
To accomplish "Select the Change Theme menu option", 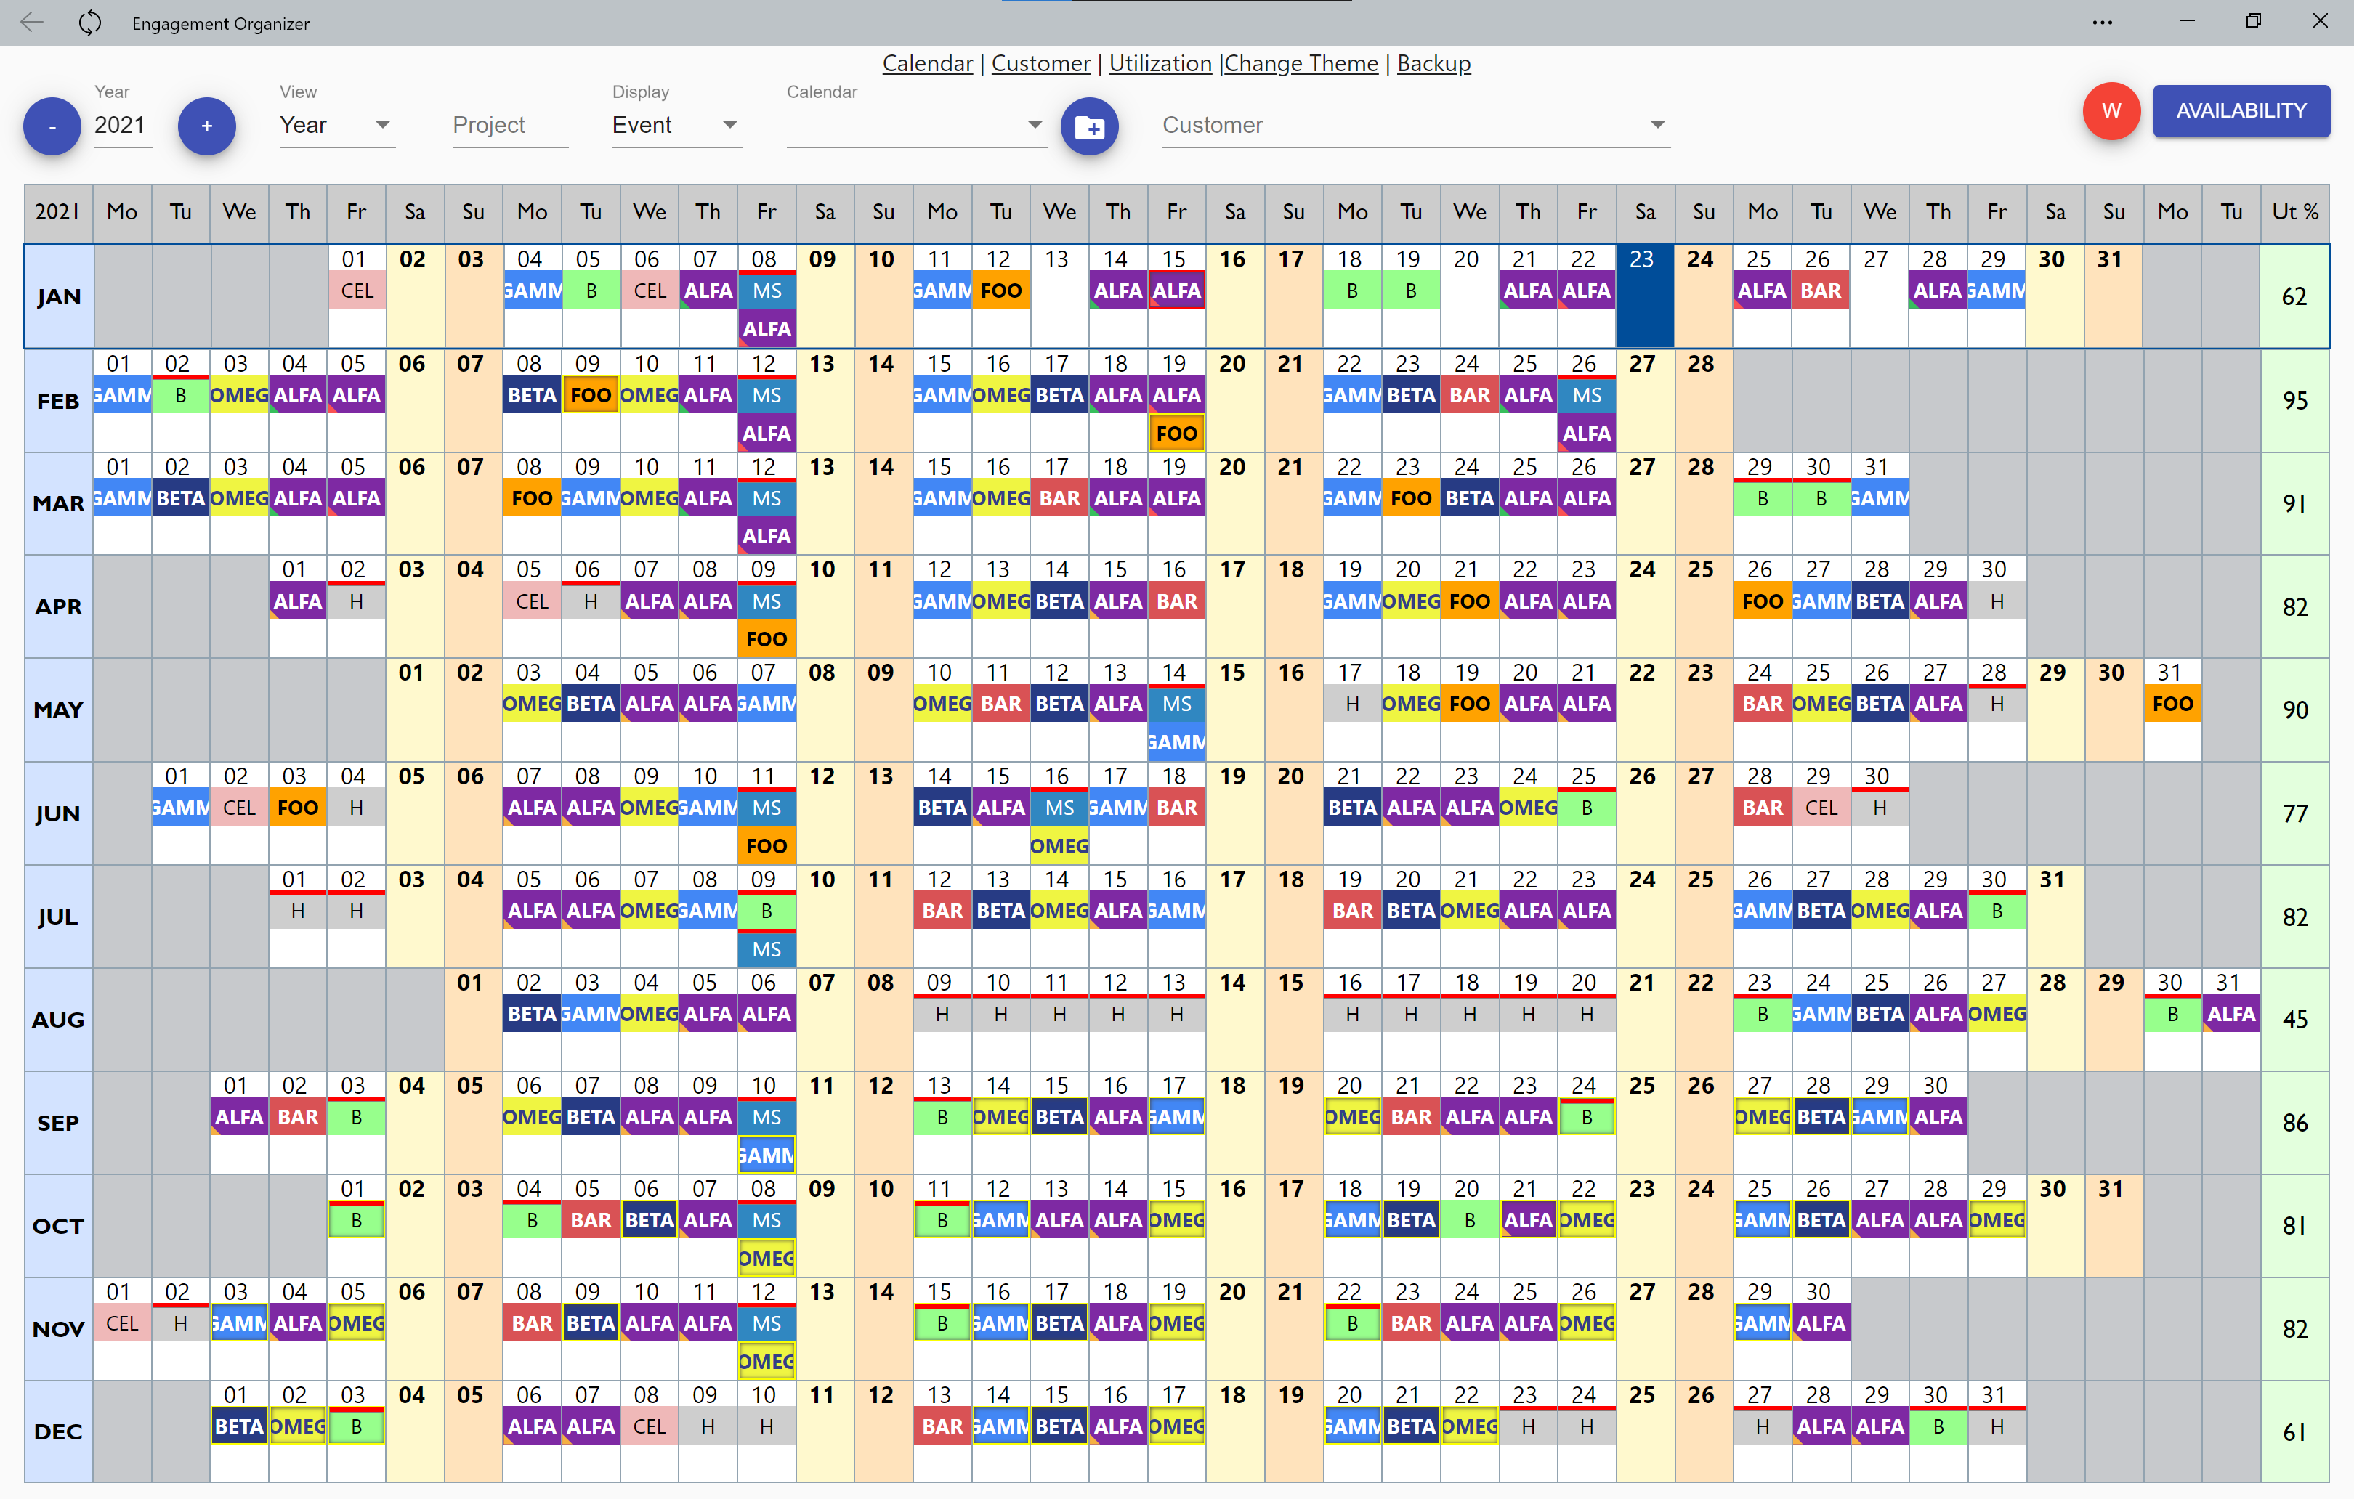I will [x=1299, y=63].
